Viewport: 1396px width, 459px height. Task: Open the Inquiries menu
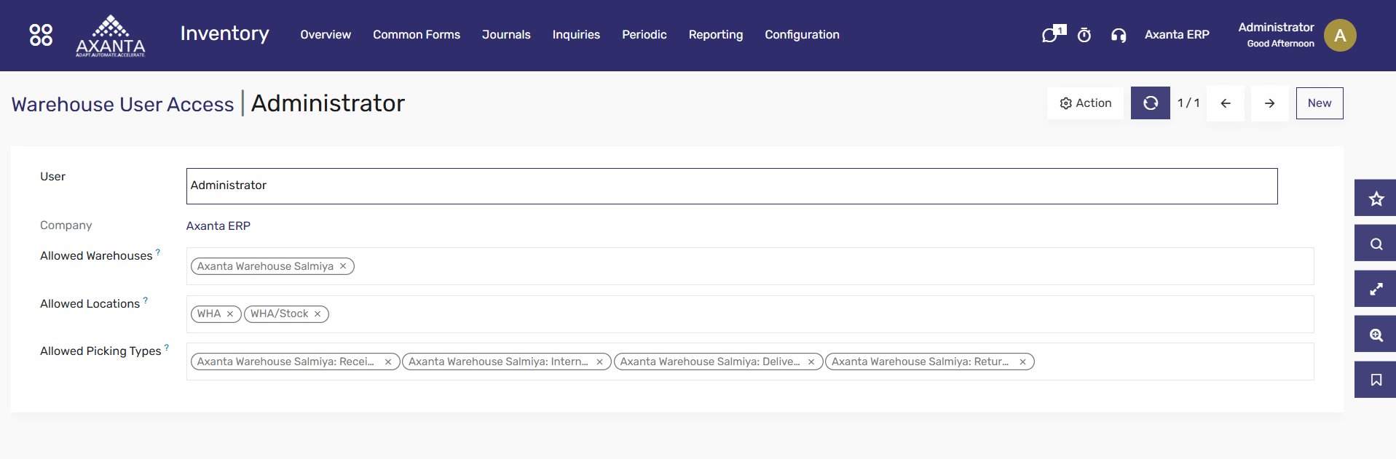click(576, 35)
